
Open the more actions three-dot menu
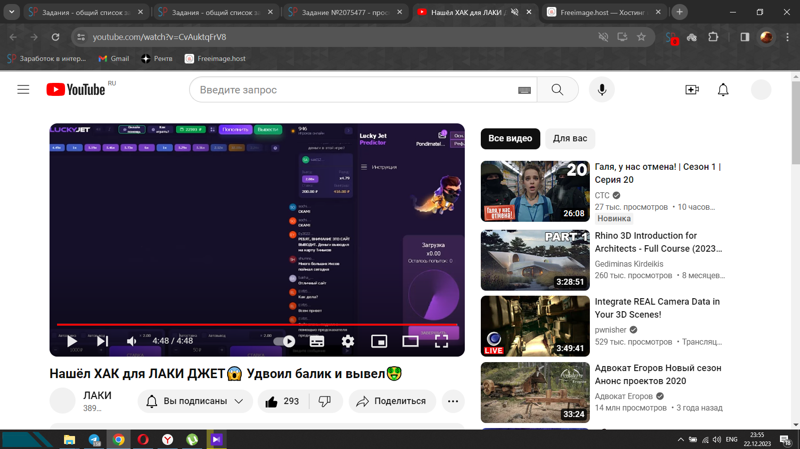tap(453, 401)
